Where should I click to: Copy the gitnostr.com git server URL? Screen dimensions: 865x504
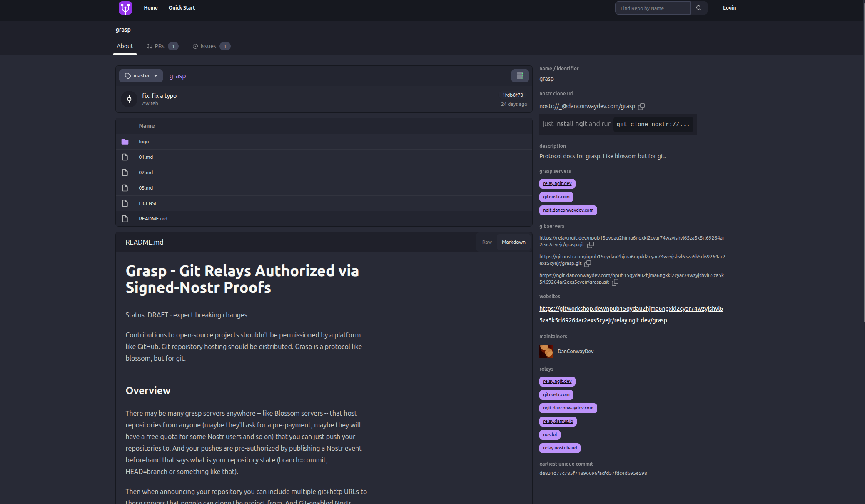[588, 264]
